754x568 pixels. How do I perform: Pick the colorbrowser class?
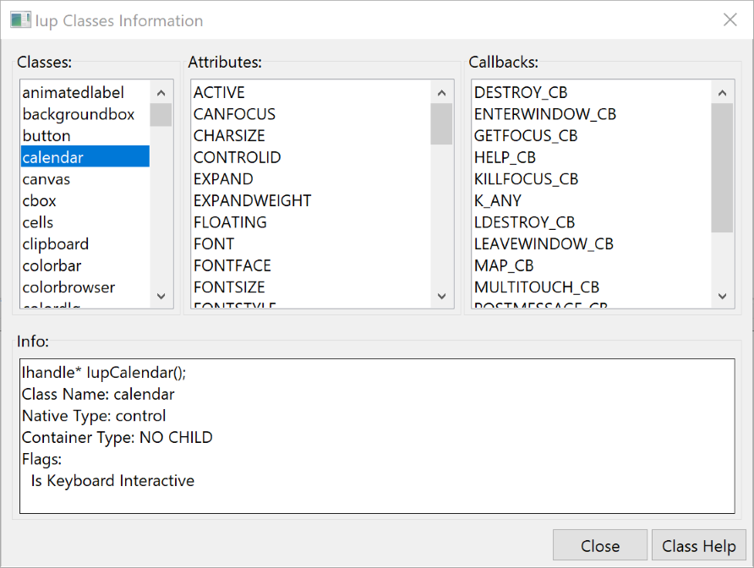68,287
